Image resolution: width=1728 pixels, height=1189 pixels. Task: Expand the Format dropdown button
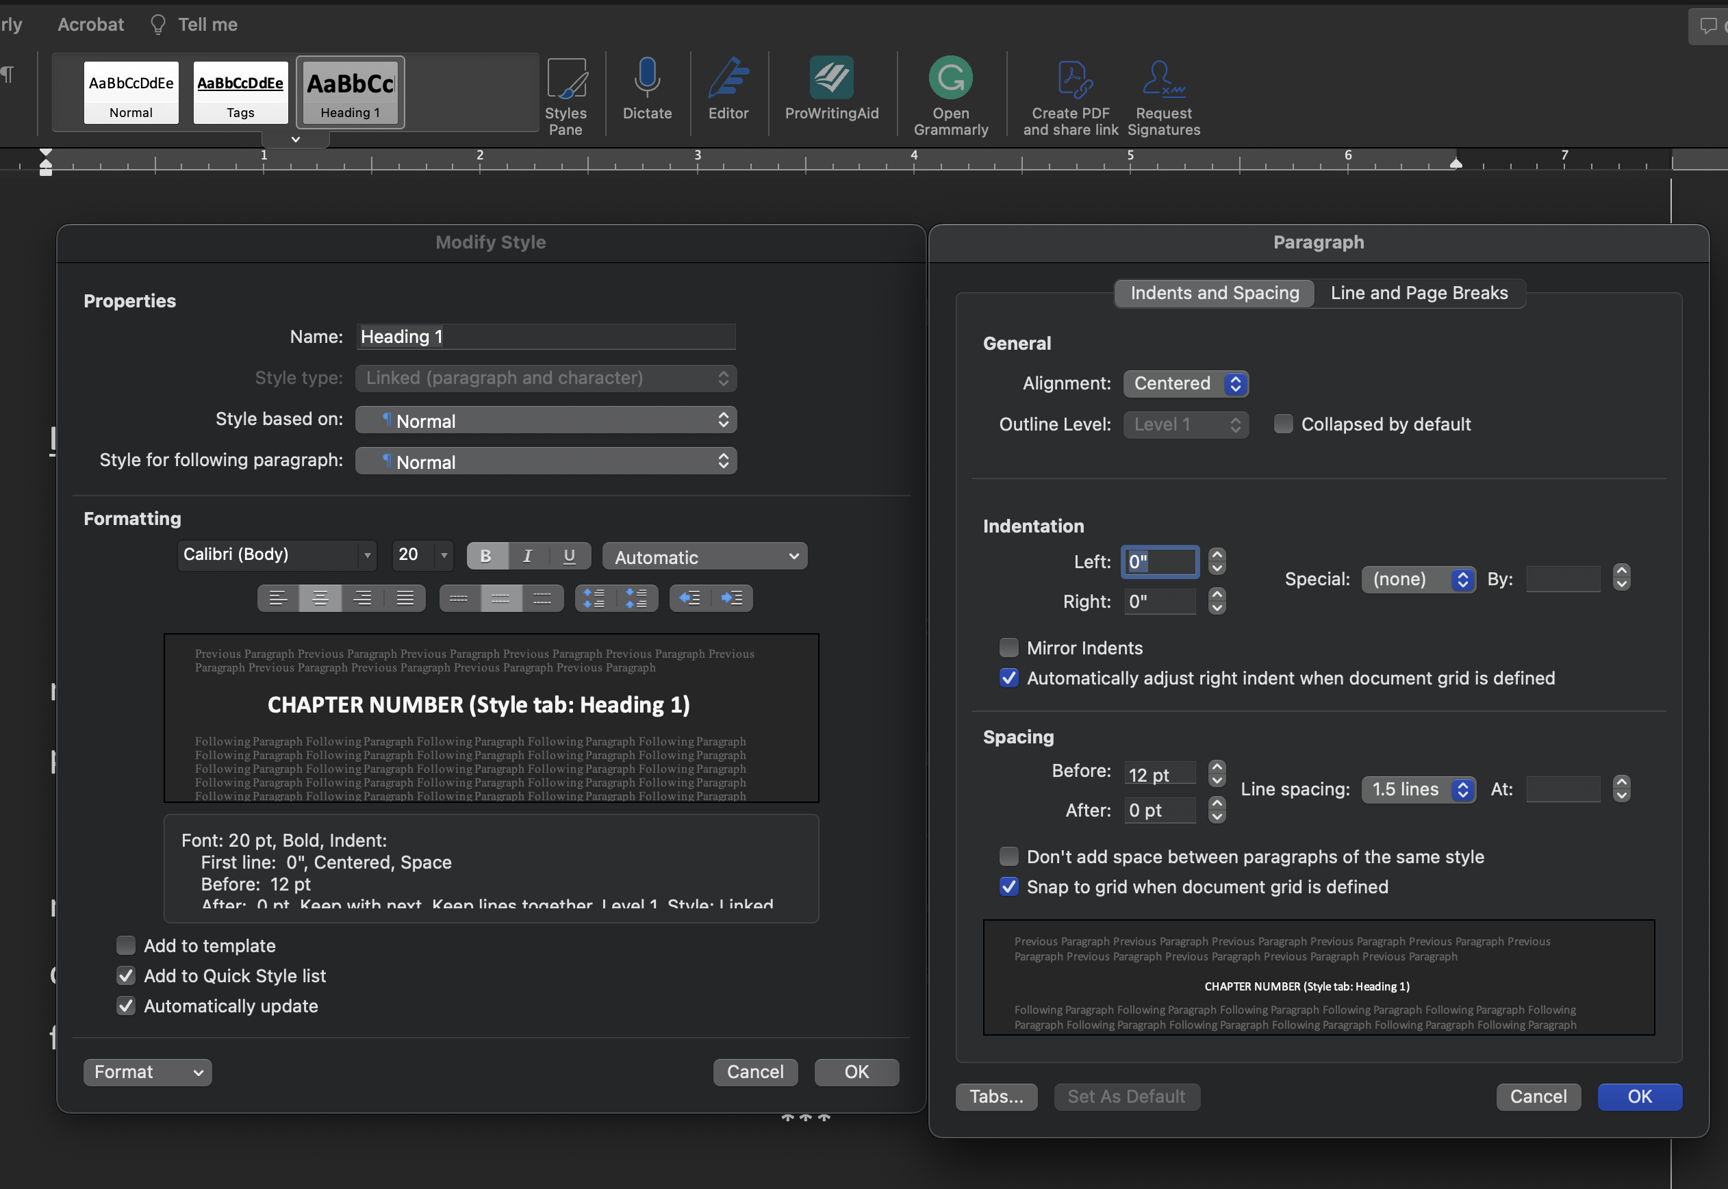[147, 1072]
